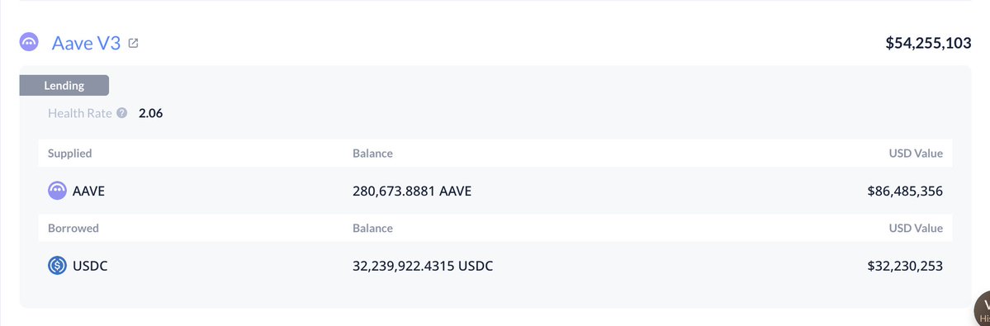Open the Aave V3 external link icon
The height and width of the screenshot is (326, 990).
point(133,43)
